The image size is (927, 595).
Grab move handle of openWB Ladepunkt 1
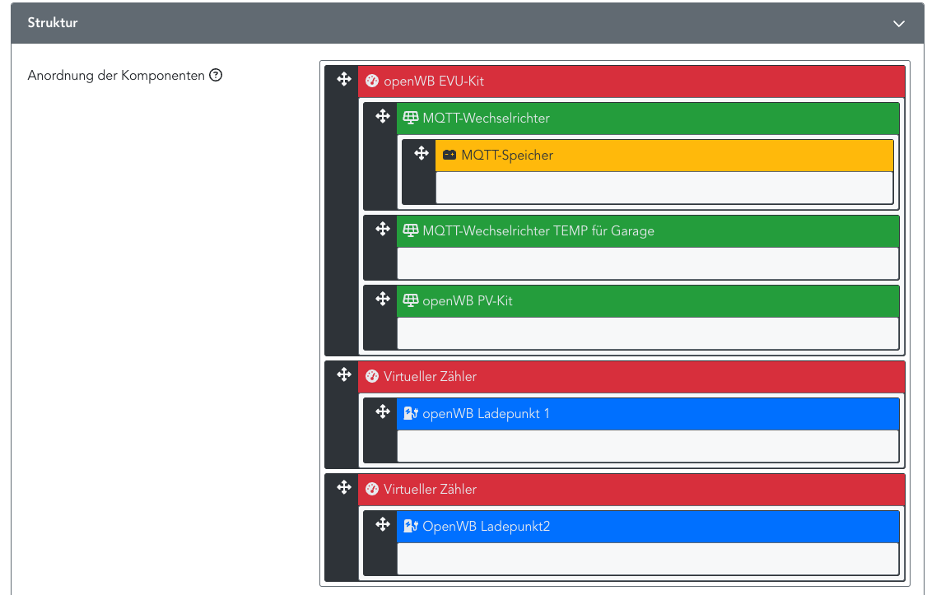click(383, 411)
